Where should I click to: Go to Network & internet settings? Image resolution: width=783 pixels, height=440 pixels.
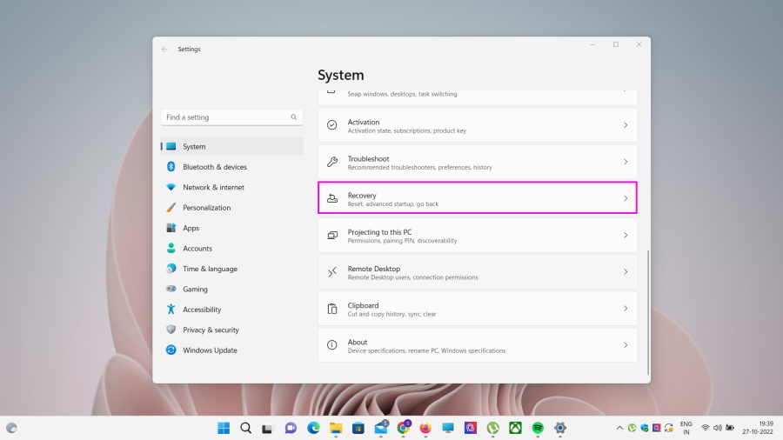point(213,188)
